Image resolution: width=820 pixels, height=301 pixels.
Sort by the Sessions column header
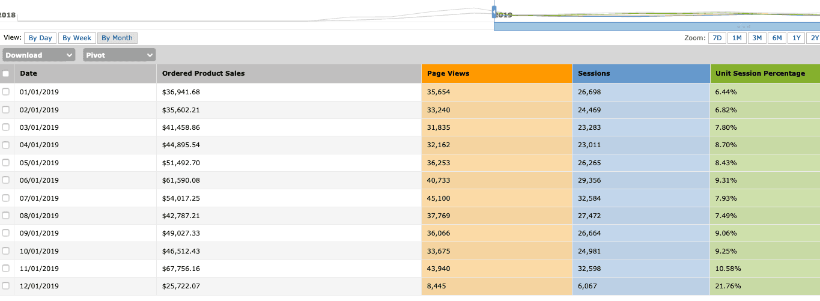641,73
